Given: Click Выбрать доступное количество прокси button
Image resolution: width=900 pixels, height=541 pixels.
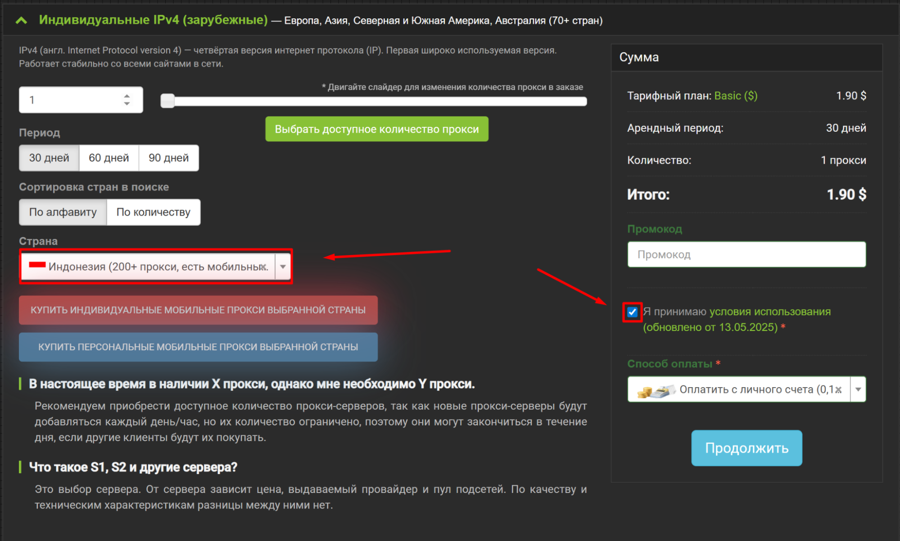Looking at the screenshot, I should tap(376, 130).
